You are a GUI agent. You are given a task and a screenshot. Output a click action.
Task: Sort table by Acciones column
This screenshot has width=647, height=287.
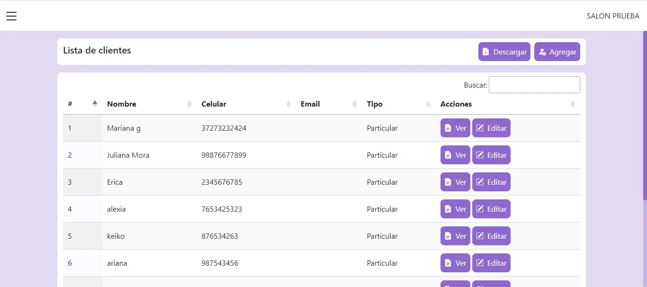coord(508,104)
